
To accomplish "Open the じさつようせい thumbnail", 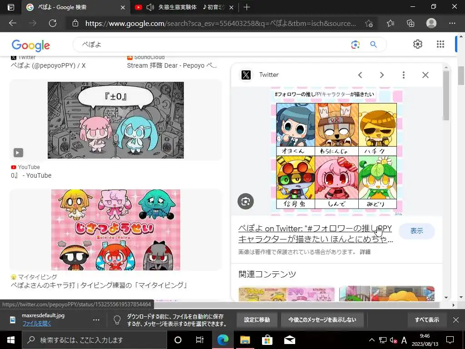I will pyautogui.click(x=116, y=230).
